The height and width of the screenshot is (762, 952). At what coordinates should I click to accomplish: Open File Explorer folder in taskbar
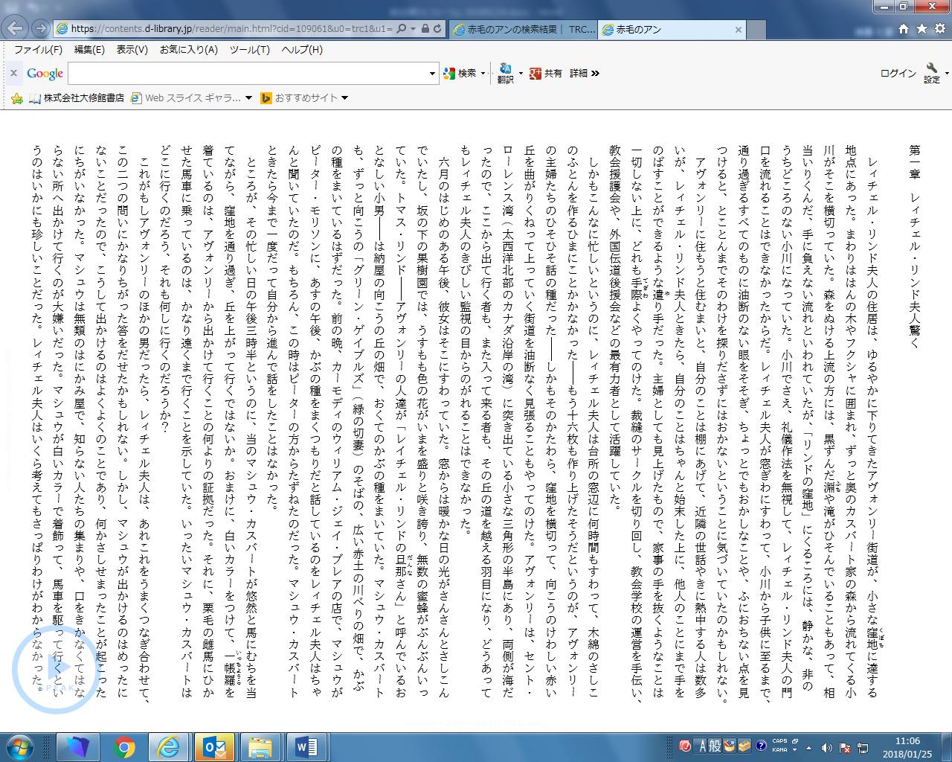tap(260, 747)
